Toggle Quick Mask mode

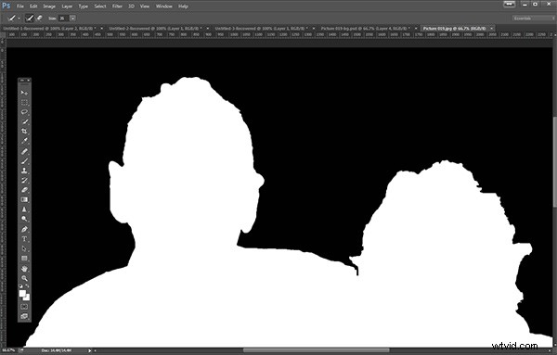pyautogui.click(x=24, y=307)
